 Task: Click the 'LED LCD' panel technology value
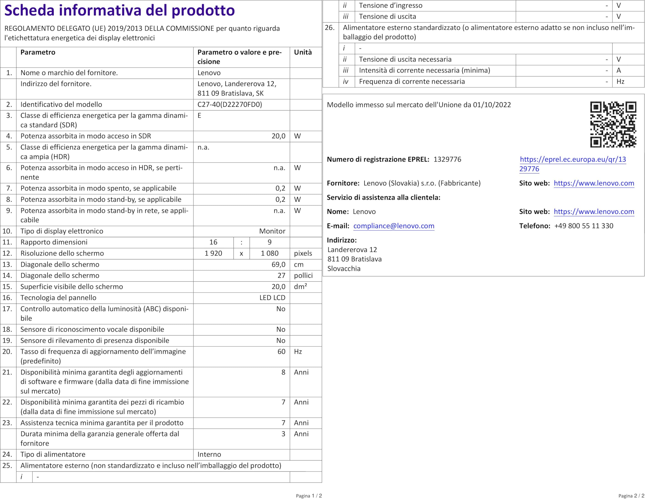pyautogui.click(x=272, y=298)
